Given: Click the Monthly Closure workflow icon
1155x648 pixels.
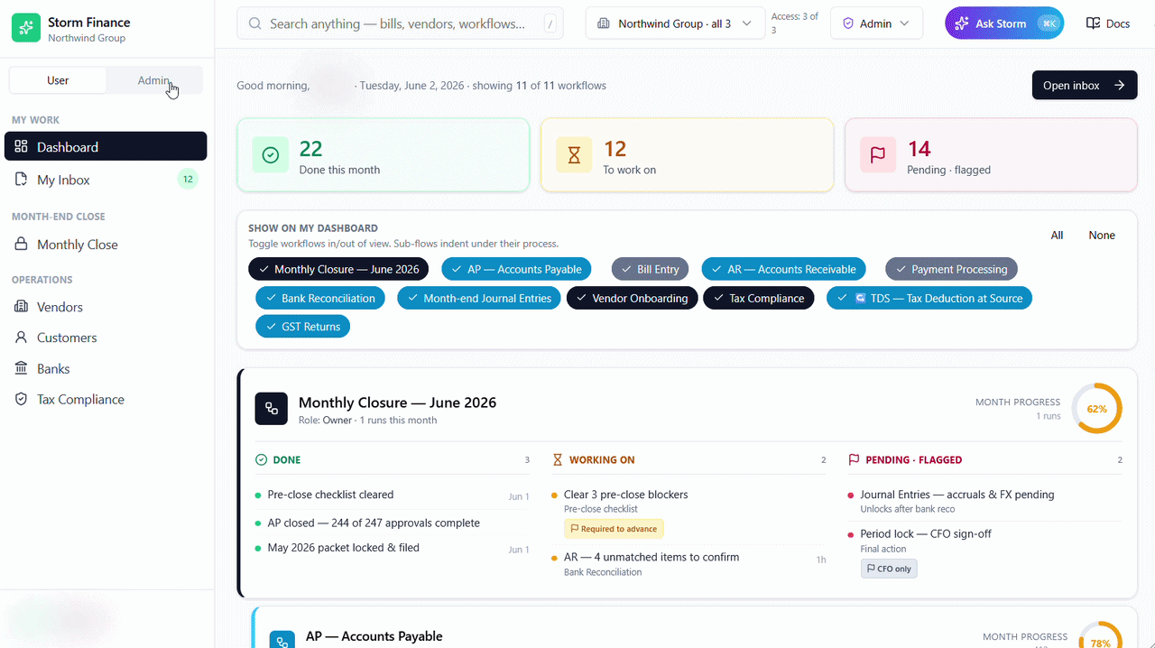Looking at the screenshot, I should pyautogui.click(x=271, y=409).
